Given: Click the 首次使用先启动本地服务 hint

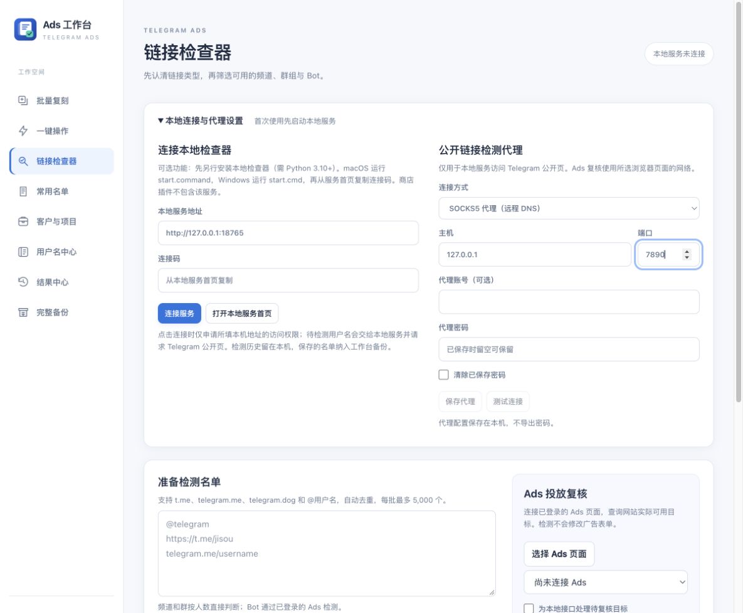Looking at the screenshot, I should tap(295, 121).
